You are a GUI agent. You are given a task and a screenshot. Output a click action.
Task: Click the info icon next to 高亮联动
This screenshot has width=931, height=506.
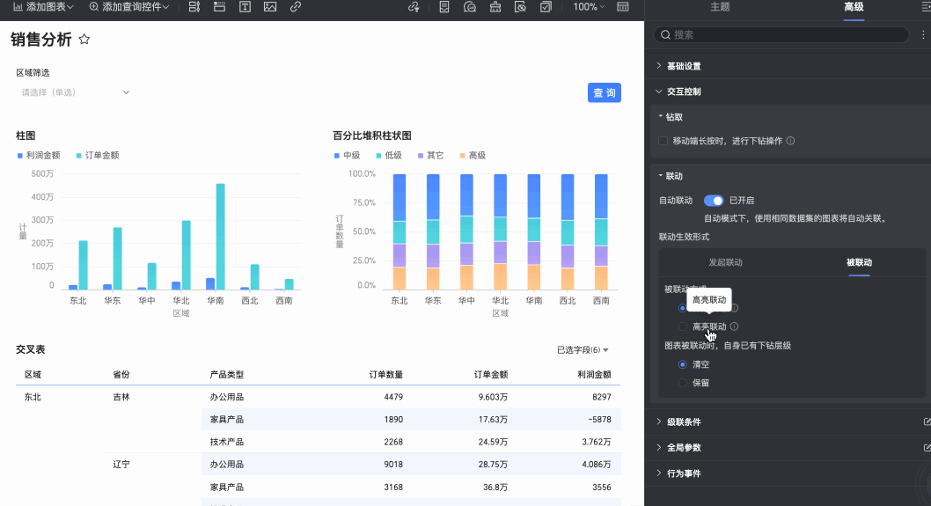tap(734, 326)
